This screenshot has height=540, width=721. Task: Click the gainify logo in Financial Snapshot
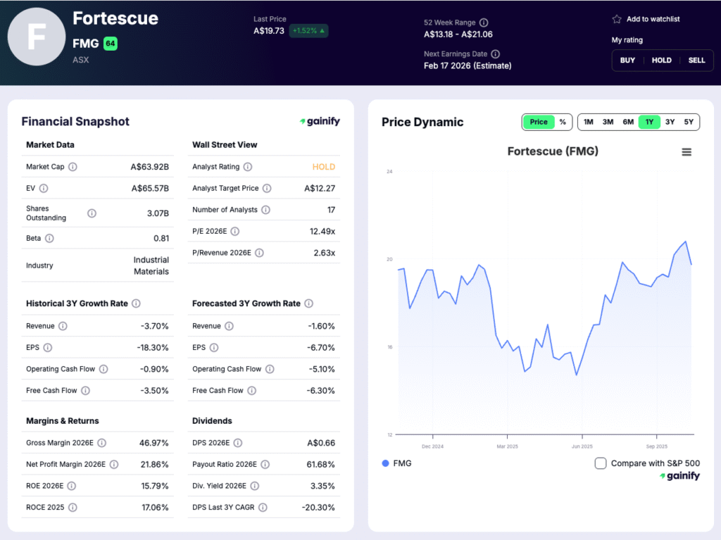320,121
